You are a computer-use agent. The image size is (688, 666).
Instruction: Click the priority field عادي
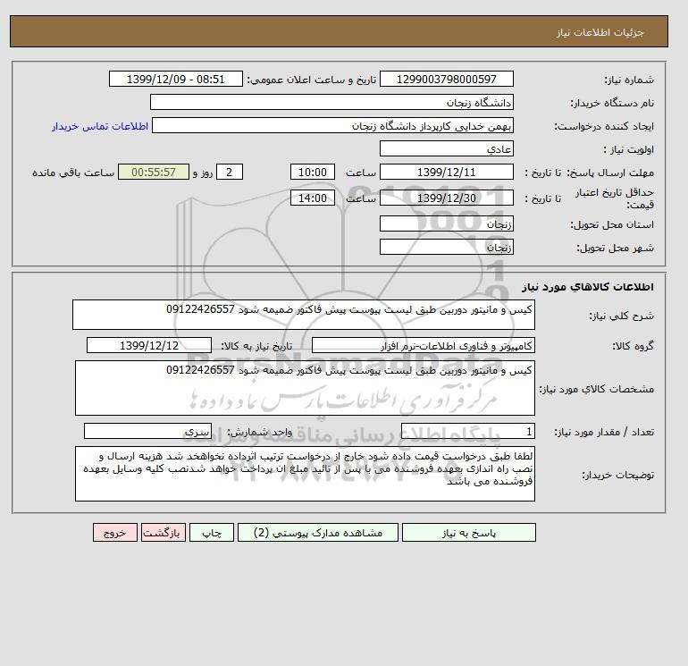point(446,148)
